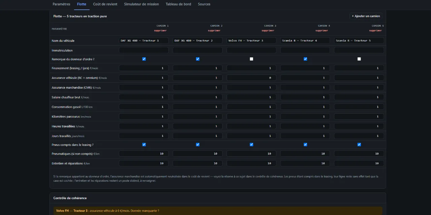This screenshot has height=215, width=431.
Task: Click Pneumatiques field for Camion 5
Action: click(359, 154)
